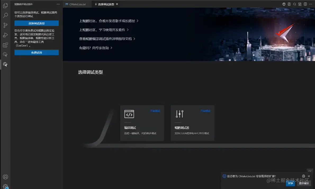Collapse the notification panel chevron
Image resolution: width=315 pixels, height=189 pixels.
310,171
